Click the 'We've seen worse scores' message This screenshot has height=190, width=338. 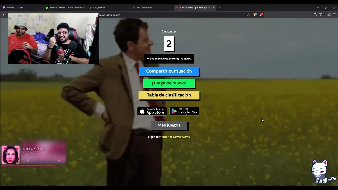point(169,59)
